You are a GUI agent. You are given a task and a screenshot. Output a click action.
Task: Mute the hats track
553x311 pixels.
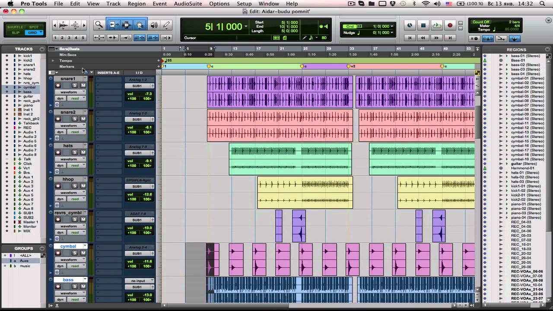[x=83, y=152]
